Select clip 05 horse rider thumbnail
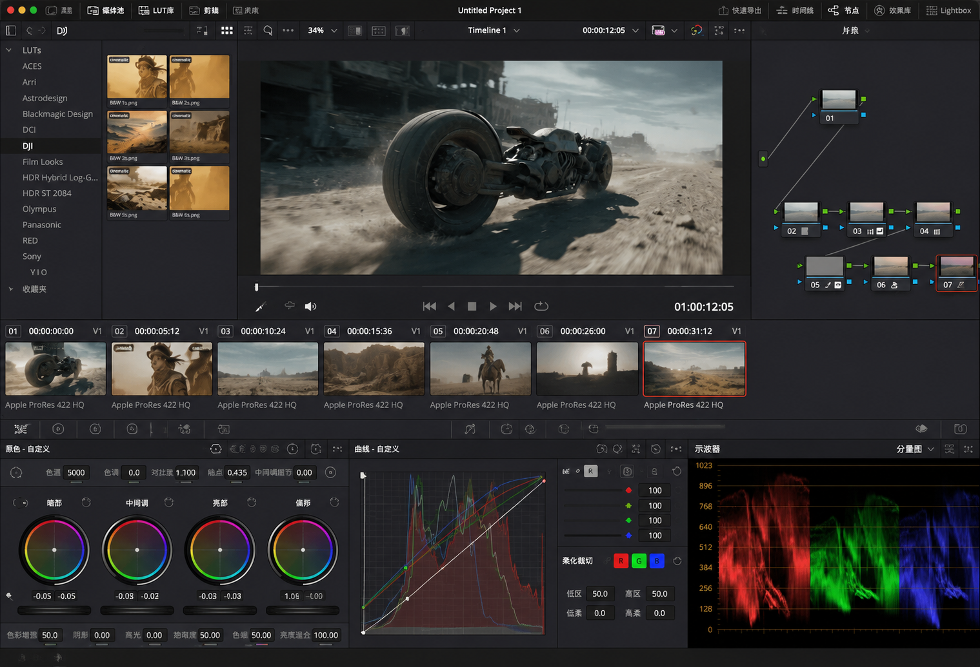 [x=480, y=369]
